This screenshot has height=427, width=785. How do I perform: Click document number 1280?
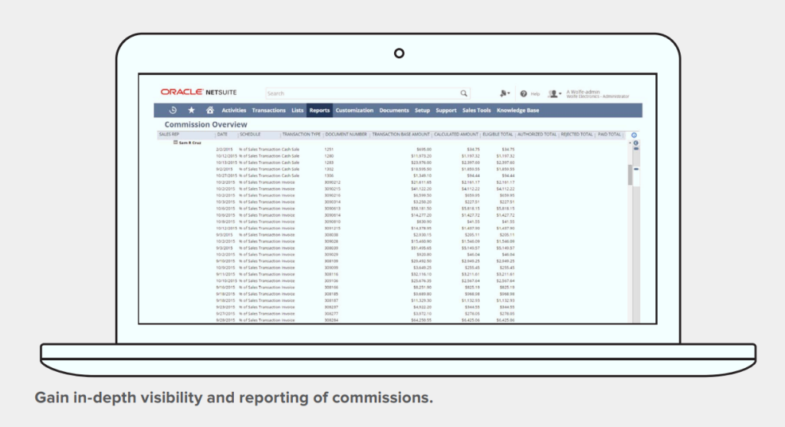[x=329, y=156]
